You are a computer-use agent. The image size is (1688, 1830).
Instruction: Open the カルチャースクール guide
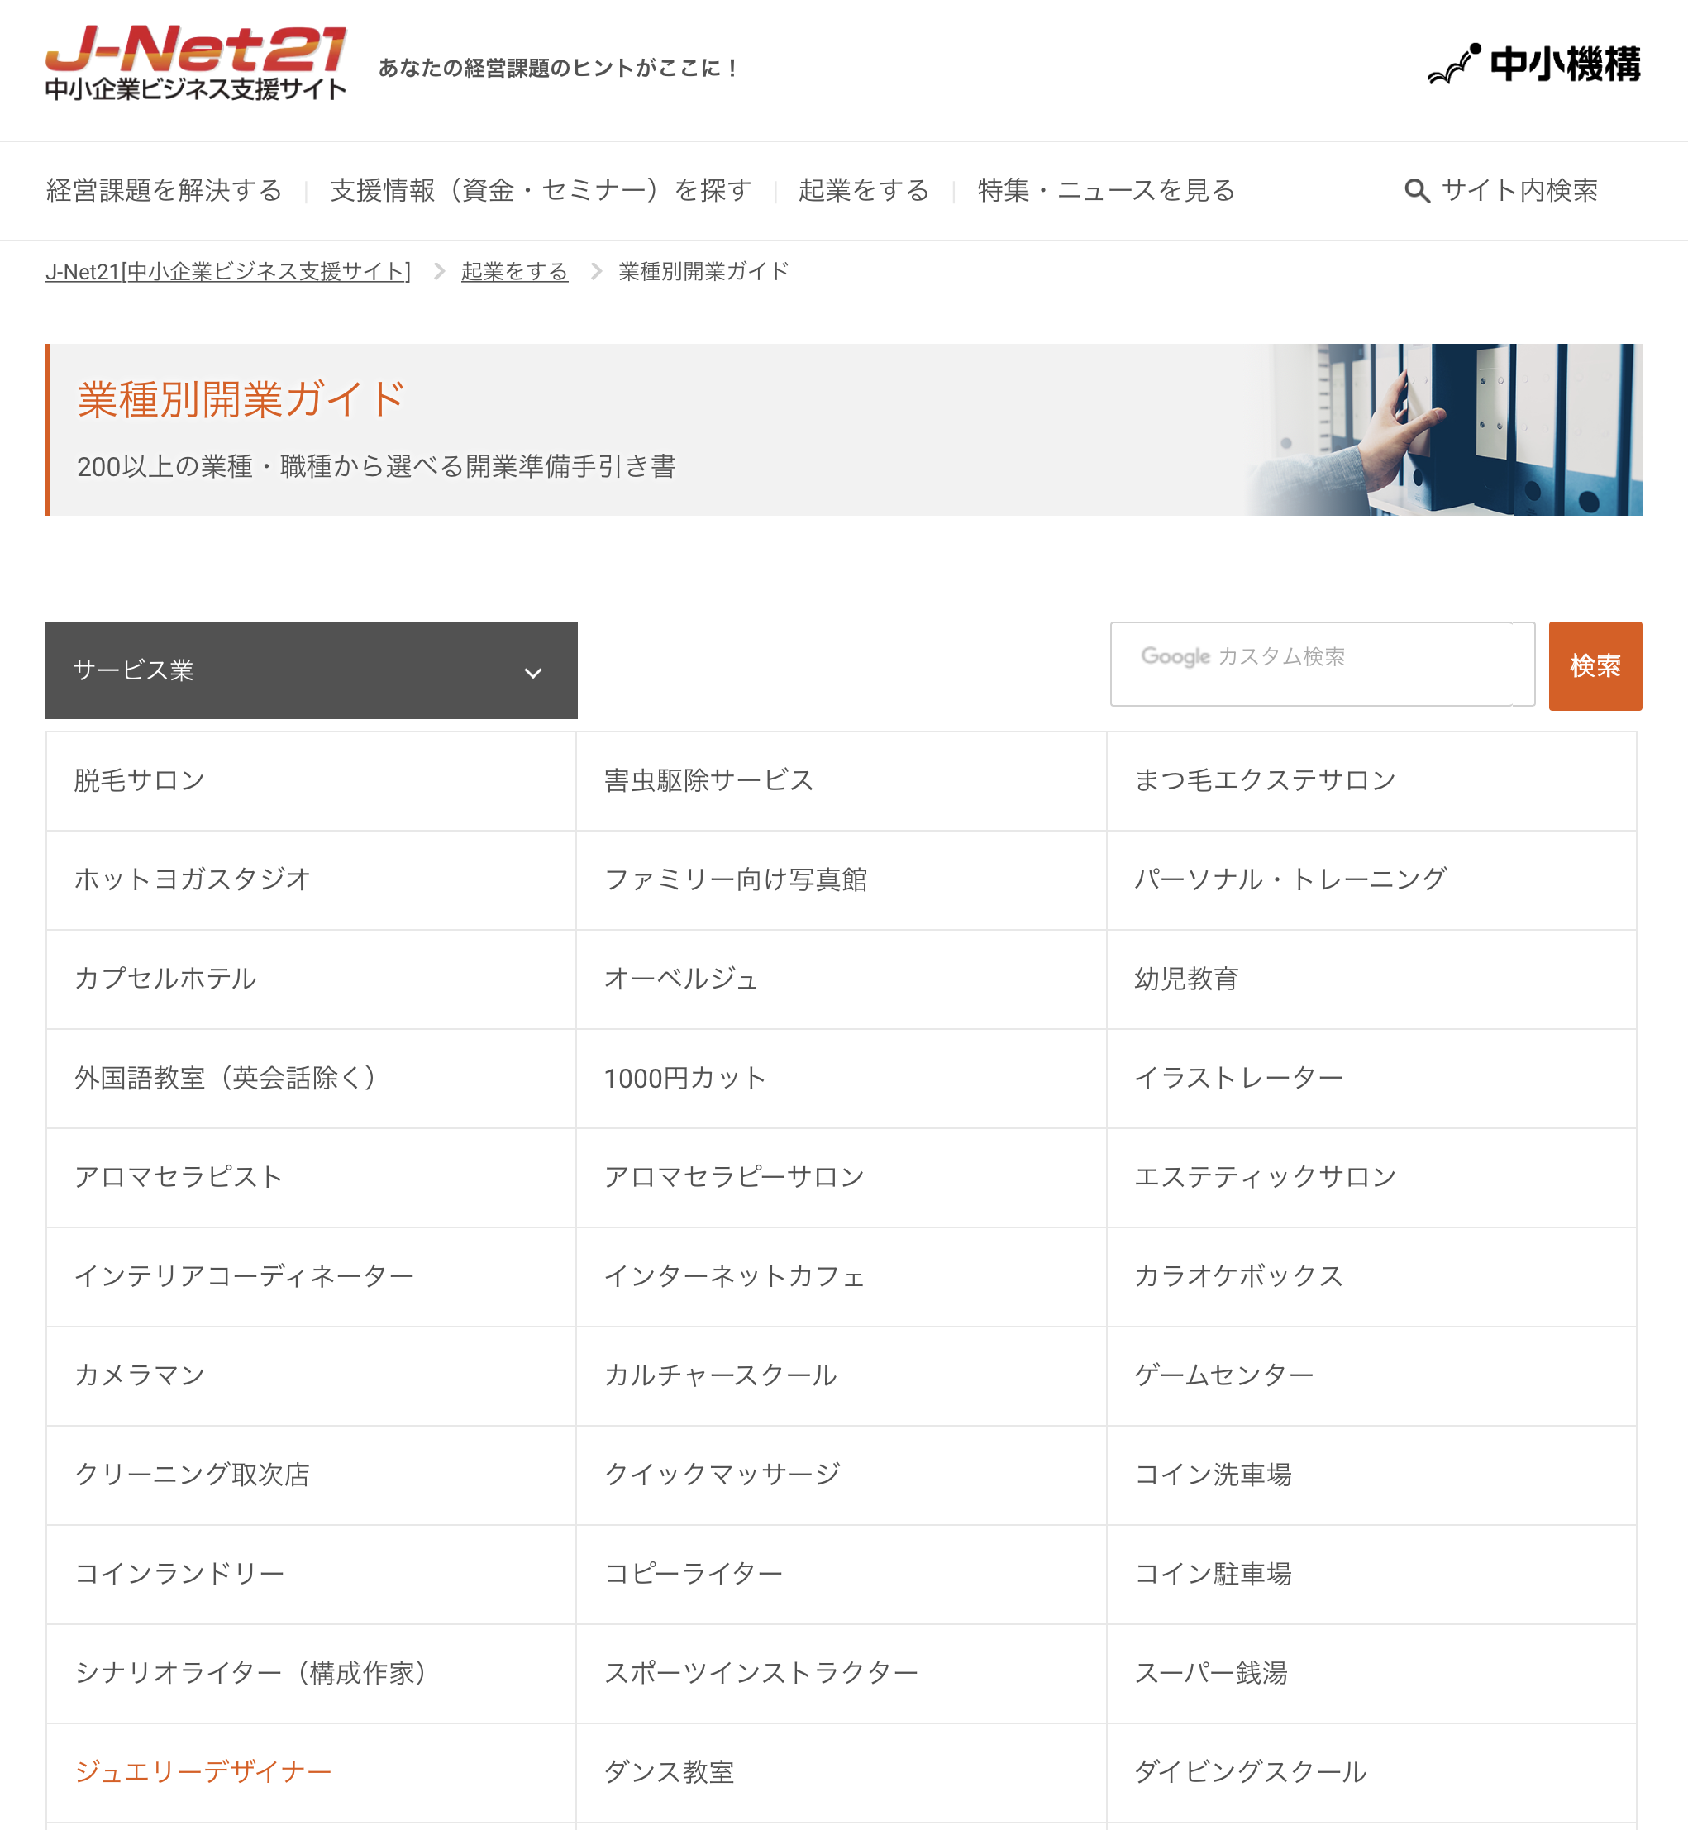pyautogui.click(x=842, y=1376)
